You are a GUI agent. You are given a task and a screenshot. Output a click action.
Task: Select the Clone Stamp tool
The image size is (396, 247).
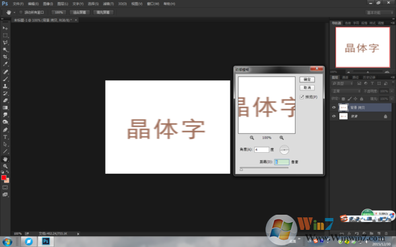point(5,86)
